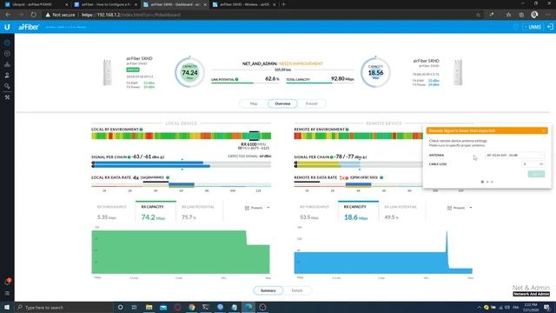Open the Tools wrench sidebar icon
This screenshot has width=556, height=313.
click(7, 97)
